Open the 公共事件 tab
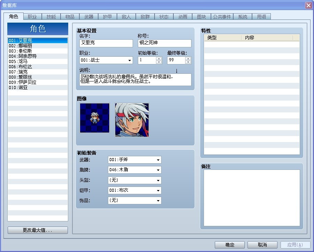Screen dimensions: 314x252 pyautogui.click(x=222, y=17)
